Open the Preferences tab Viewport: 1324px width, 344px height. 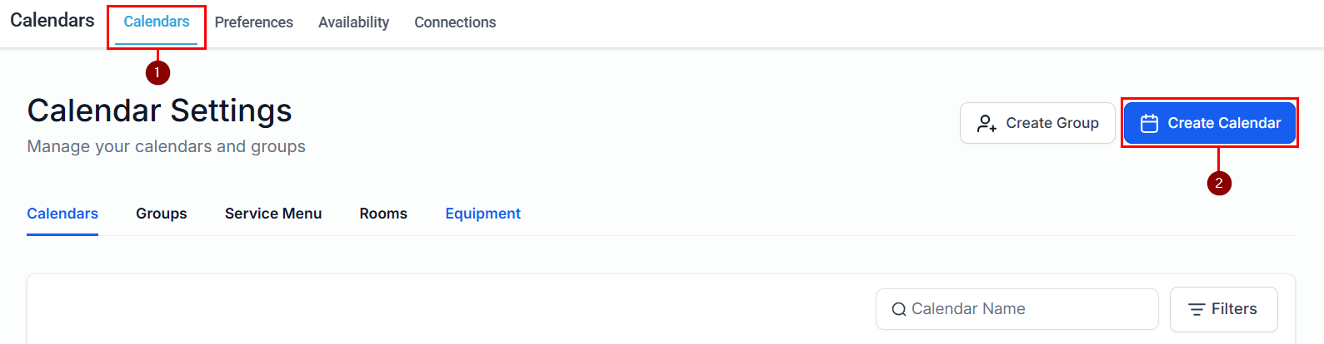(253, 22)
